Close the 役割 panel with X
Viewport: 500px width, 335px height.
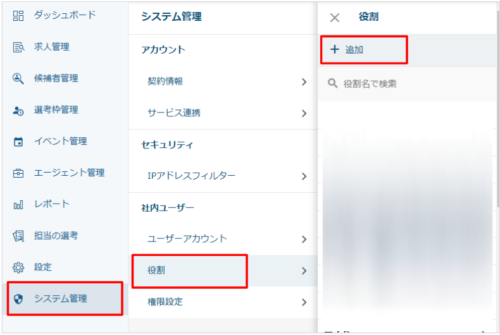335,18
